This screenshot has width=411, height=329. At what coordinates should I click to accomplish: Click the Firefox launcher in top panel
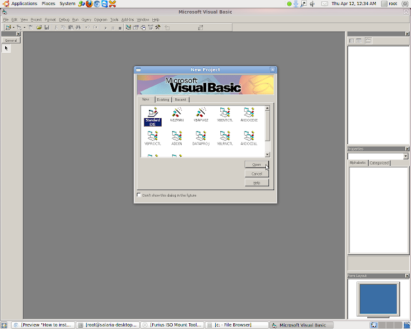(x=89, y=4)
